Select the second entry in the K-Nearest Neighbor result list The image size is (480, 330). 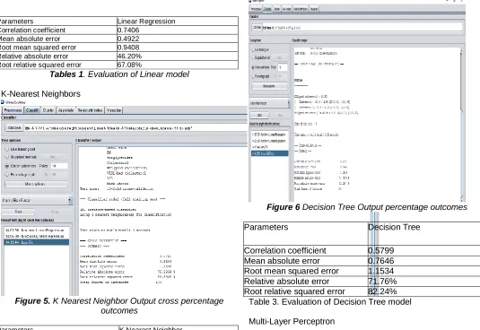pyautogui.click(x=36, y=237)
